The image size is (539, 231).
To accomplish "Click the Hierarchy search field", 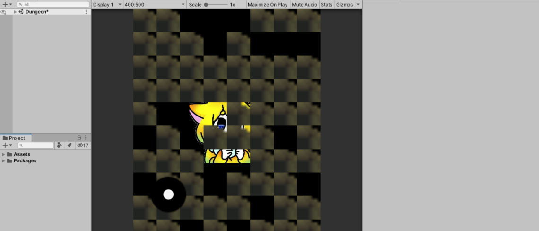I will point(52,4).
